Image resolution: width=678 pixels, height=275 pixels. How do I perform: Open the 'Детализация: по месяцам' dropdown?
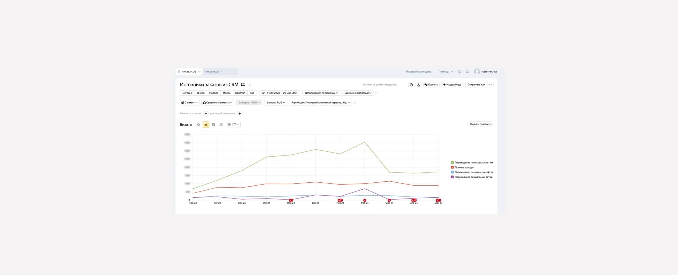tap(321, 93)
